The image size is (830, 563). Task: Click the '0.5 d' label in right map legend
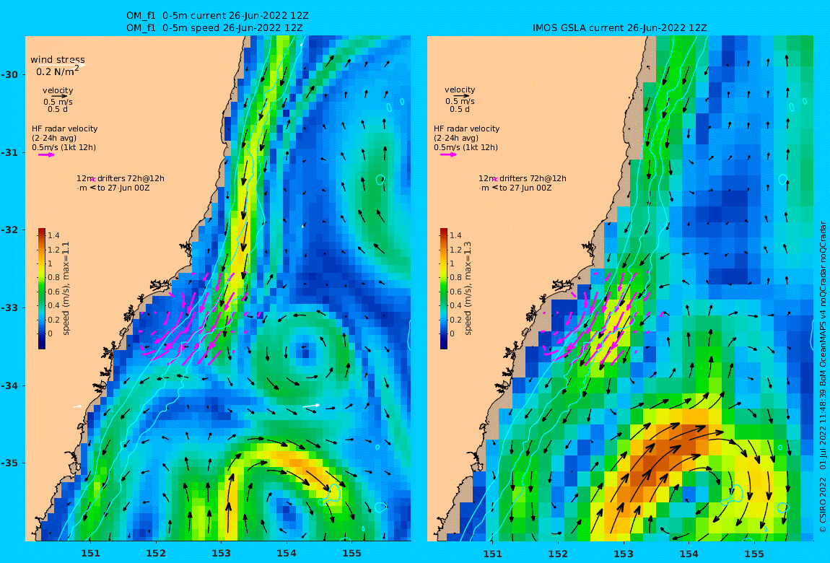click(460, 110)
